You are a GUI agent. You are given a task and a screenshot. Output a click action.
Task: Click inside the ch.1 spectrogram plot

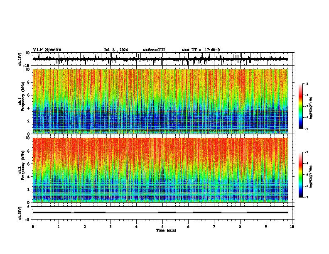coord(160,101)
